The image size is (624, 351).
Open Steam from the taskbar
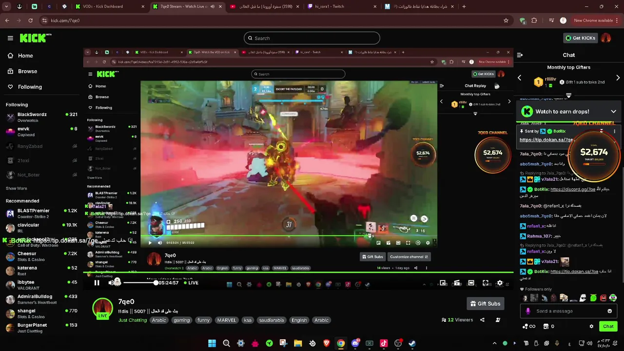412,343
